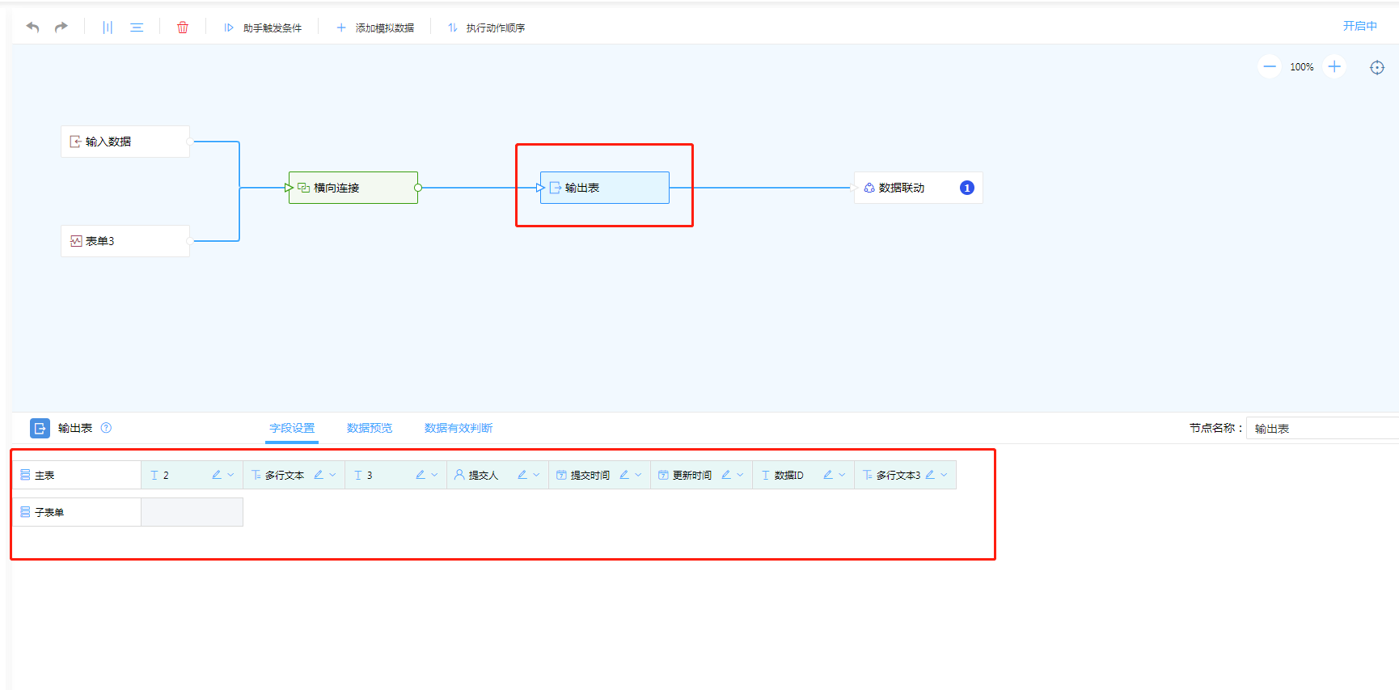This screenshot has width=1399, height=690.
Task: Expand dropdown arrow on 多行文本 field
Action: pos(332,475)
